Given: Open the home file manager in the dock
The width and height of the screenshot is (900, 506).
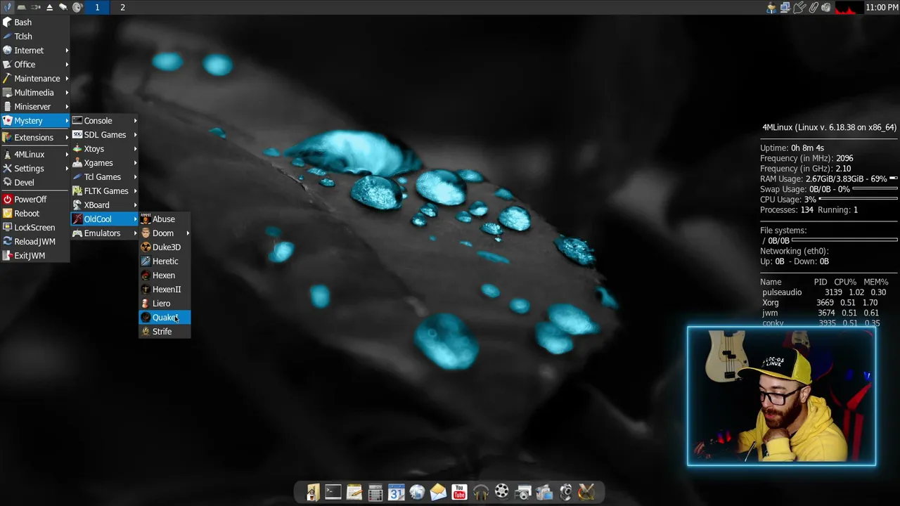Looking at the screenshot, I should click(313, 493).
